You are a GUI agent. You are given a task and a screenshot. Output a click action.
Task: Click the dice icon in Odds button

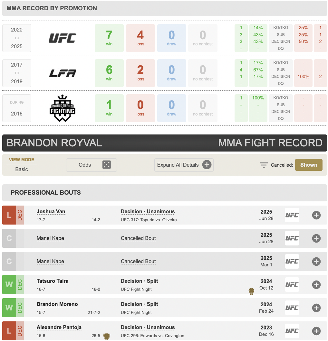[107, 165]
